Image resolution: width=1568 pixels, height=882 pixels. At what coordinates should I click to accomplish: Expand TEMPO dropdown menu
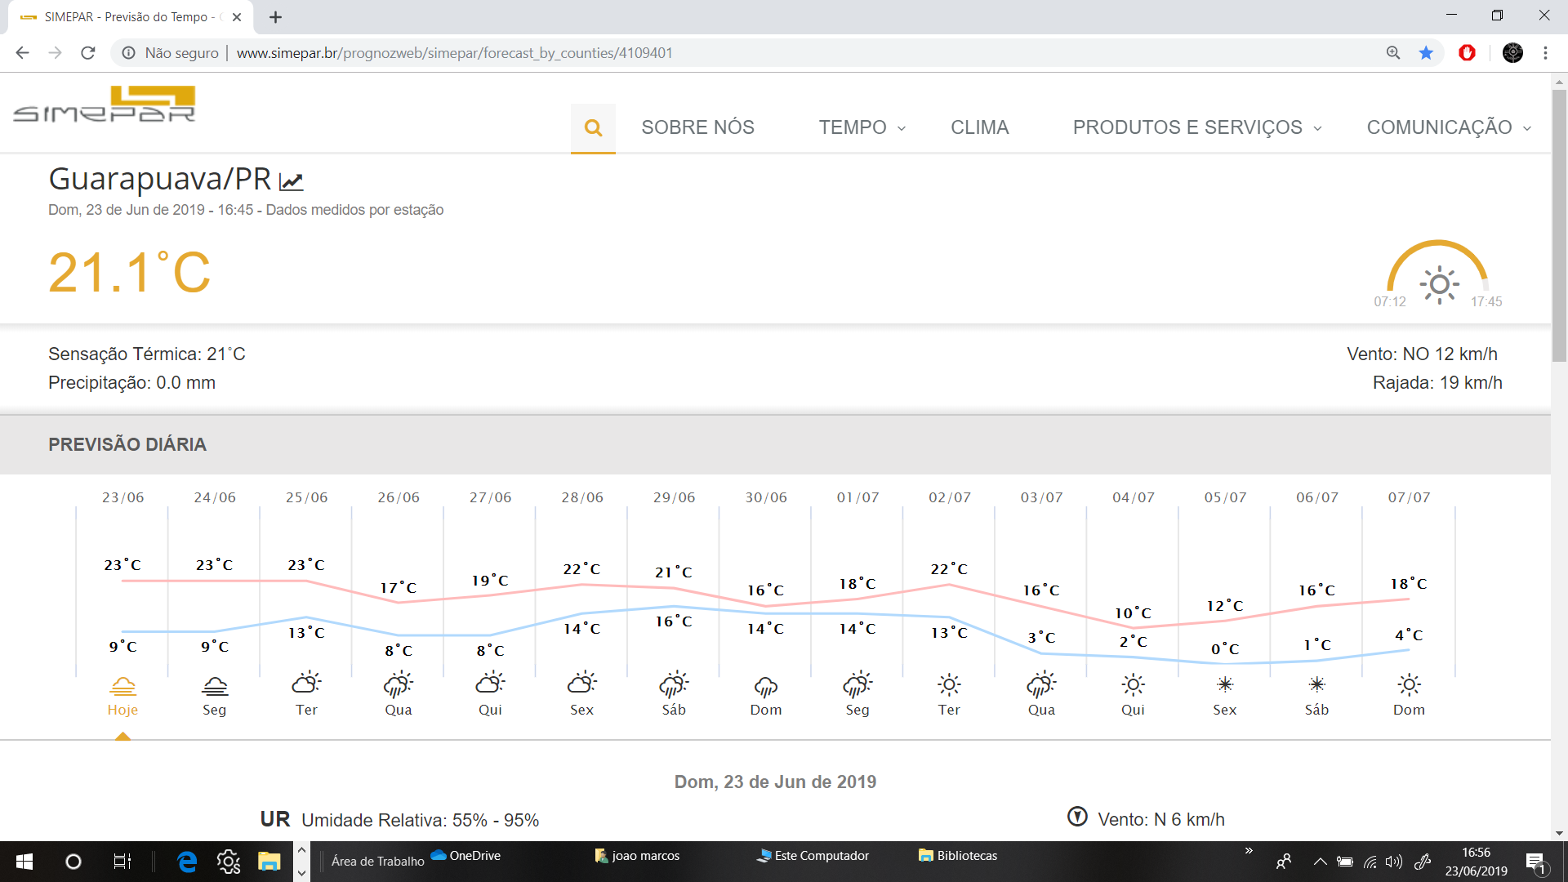[x=862, y=127]
